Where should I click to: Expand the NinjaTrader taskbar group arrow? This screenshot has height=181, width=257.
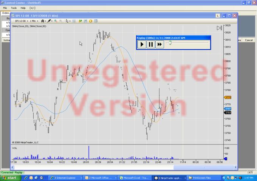point(185,178)
